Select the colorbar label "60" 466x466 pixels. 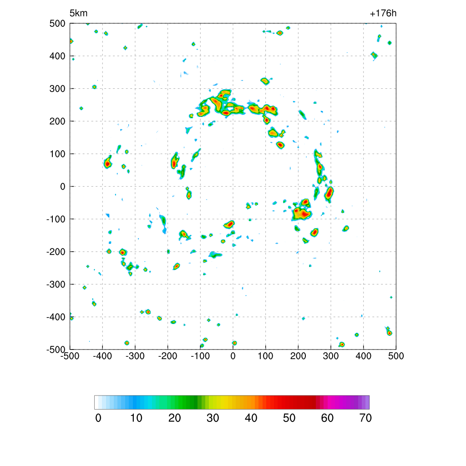click(x=328, y=418)
